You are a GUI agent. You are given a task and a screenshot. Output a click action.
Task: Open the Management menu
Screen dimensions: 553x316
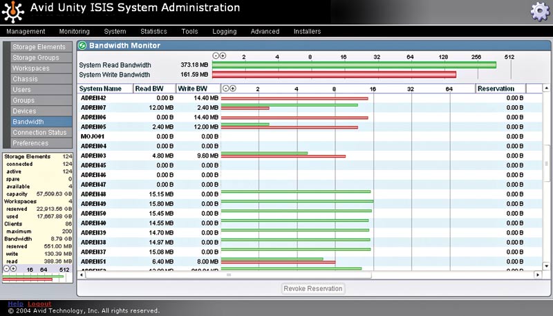pos(26,31)
